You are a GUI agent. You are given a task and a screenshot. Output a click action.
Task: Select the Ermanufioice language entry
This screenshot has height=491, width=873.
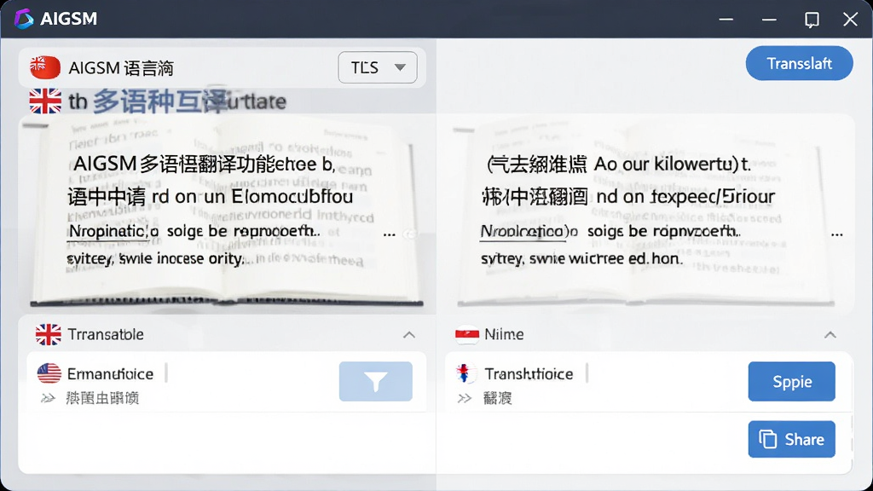110,373
